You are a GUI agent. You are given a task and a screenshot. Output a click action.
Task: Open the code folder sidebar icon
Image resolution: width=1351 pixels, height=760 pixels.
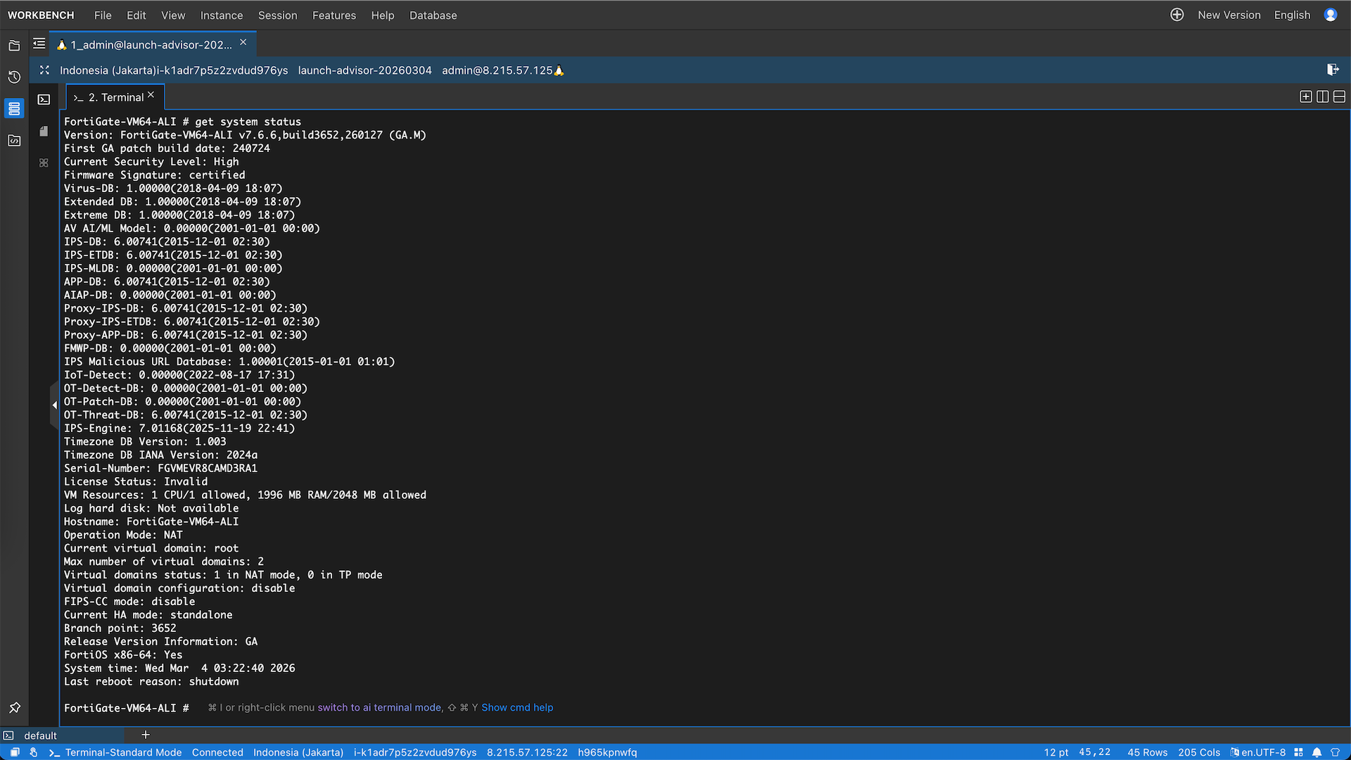coord(14,141)
